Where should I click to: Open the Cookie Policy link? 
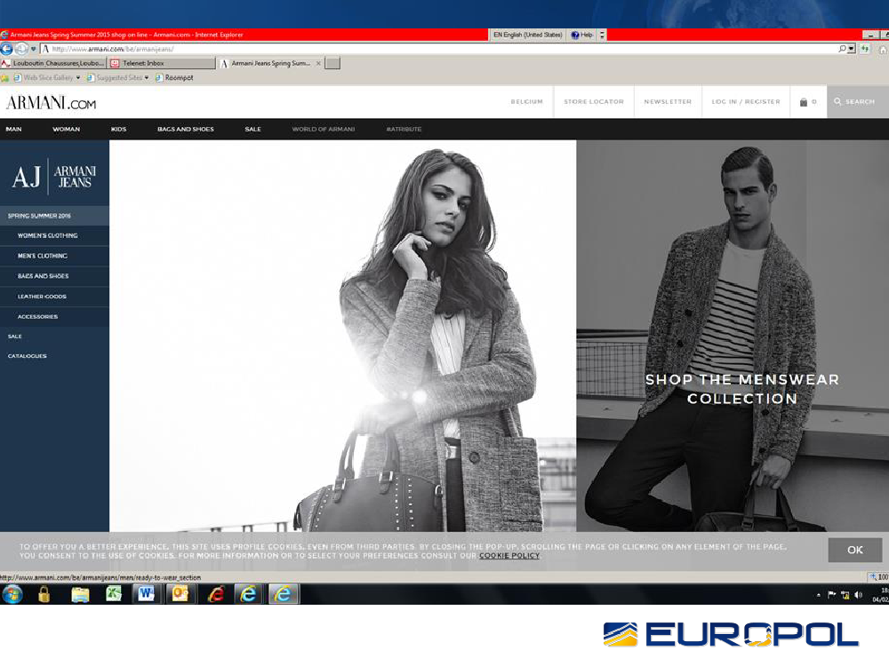(509, 556)
